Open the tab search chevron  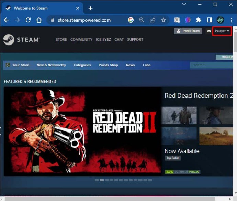click(184, 4)
